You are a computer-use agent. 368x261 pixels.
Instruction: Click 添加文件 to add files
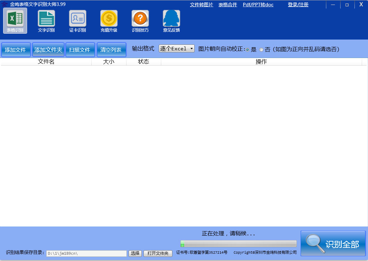click(x=16, y=50)
